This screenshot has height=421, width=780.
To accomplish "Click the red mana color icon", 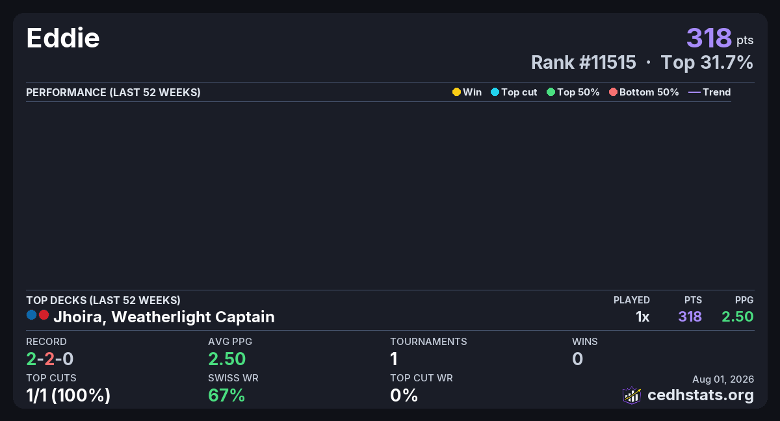I will pyautogui.click(x=44, y=315).
